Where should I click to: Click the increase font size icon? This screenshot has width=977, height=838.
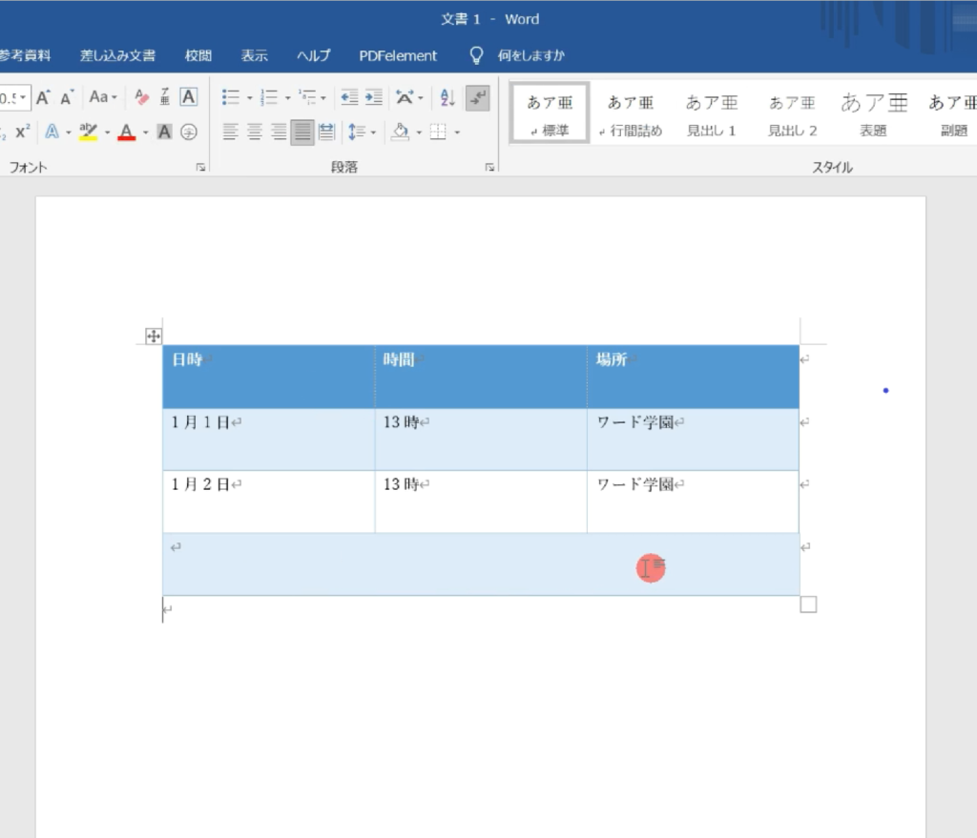(43, 97)
